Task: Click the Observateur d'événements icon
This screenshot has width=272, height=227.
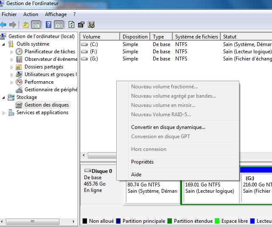Action: coord(19,59)
